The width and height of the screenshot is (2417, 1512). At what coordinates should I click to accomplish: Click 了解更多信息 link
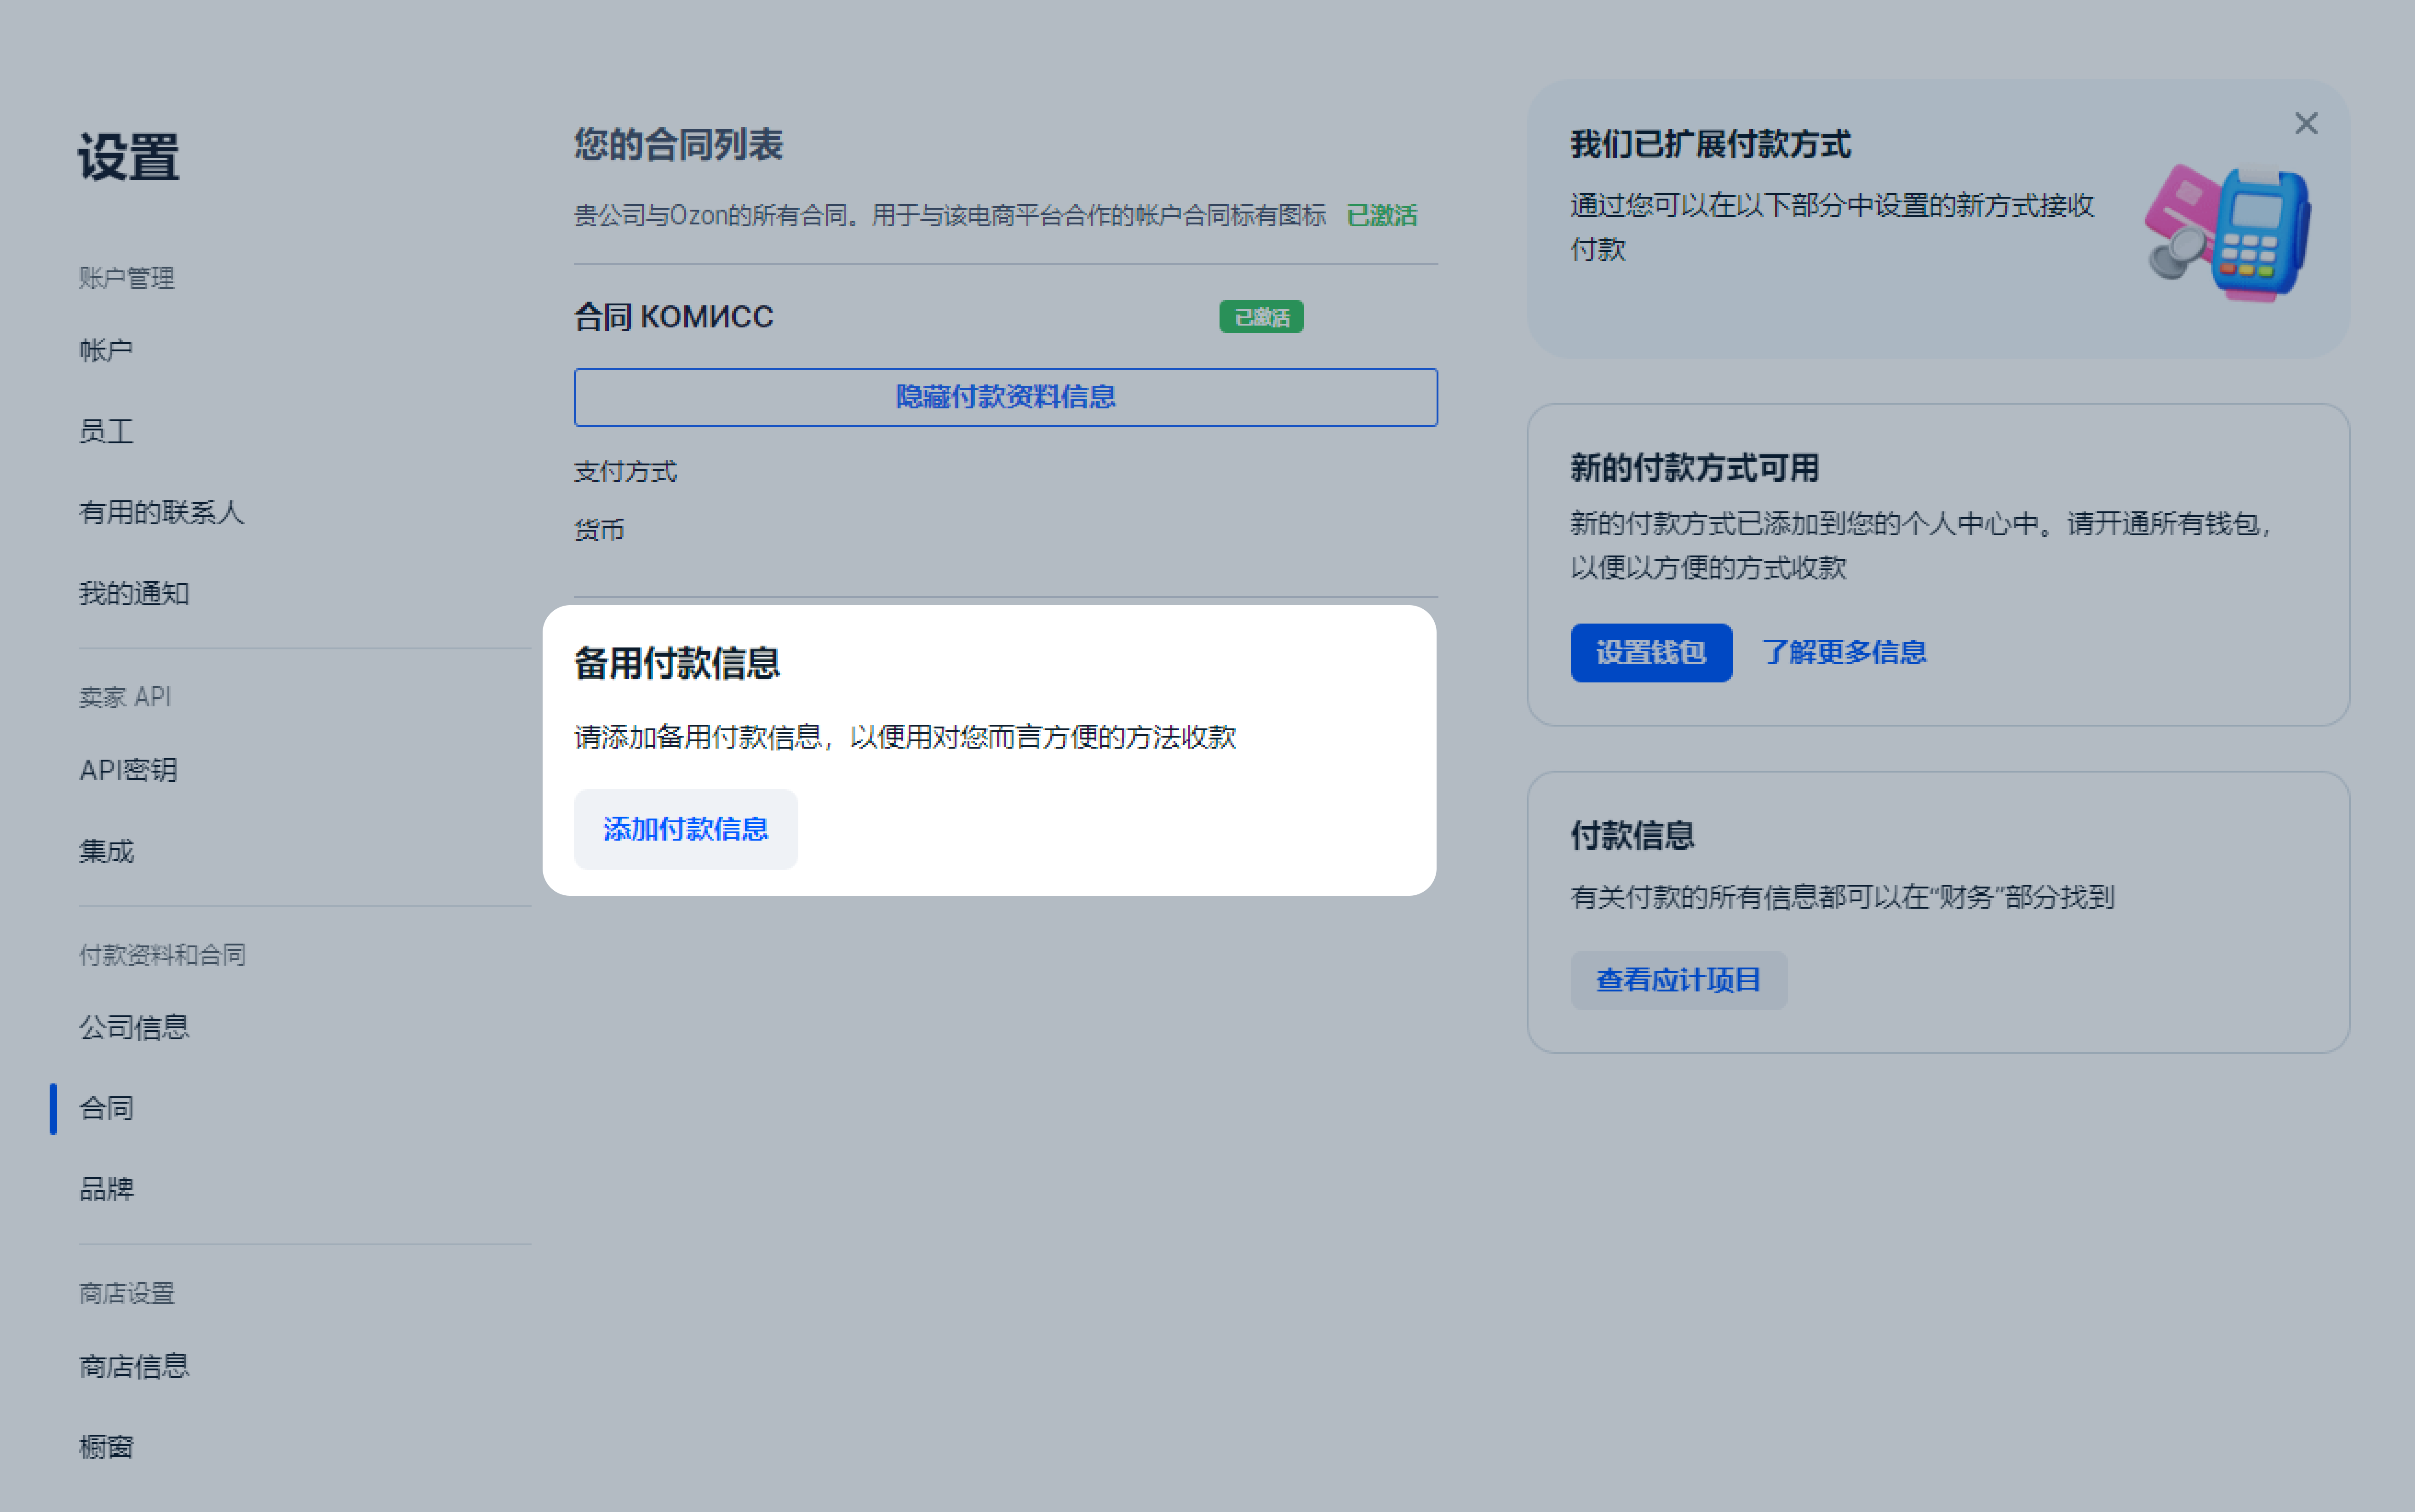1845,652
